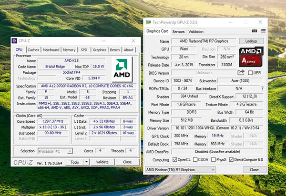Click the BIOS share/export arrow icon
286x196 pixels.
click(x=241, y=73)
